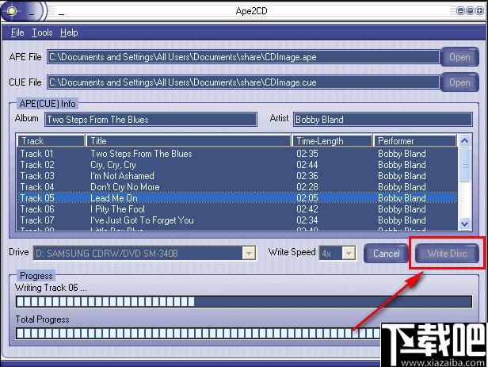Viewport: 488px width, 367px height.
Task: Open the Tools menu
Action: (x=42, y=32)
